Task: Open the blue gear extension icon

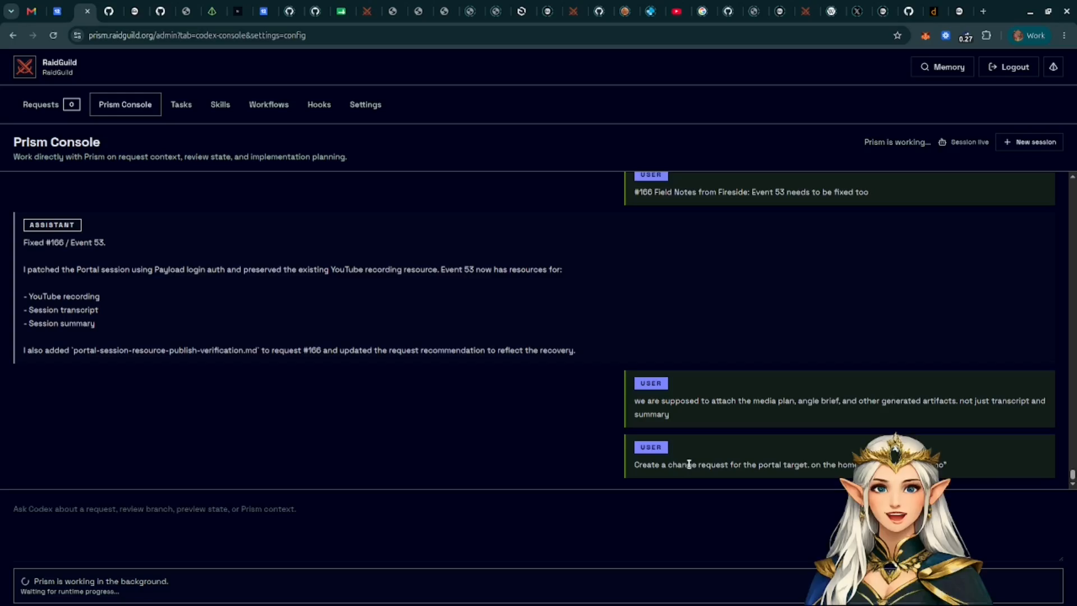Action: (946, 35)
